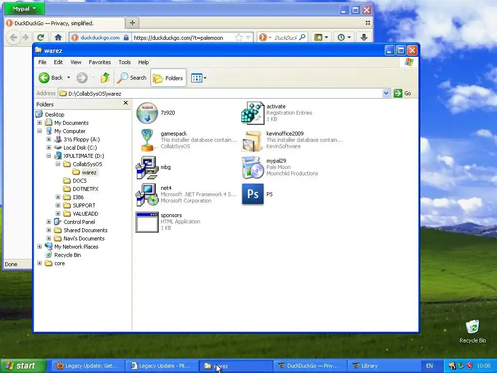Click the EN language indicator in taskbar
The width and height of the screenshot is (497, 373).
(x=429, y=366)
